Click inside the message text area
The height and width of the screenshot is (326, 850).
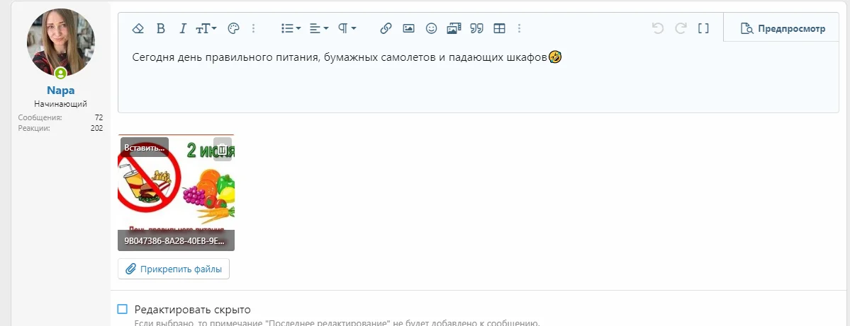[478, 78]
